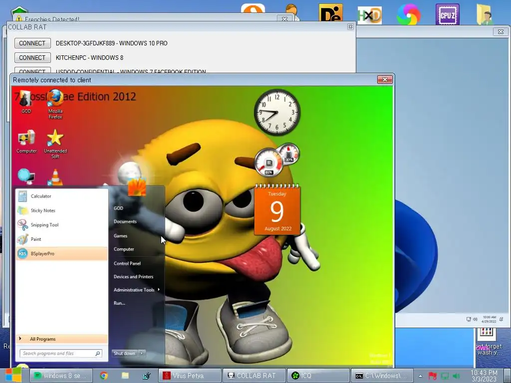The height and width of the screenshot is (383, 511).
Task: Open Devices and Printers
Action: 134,276
